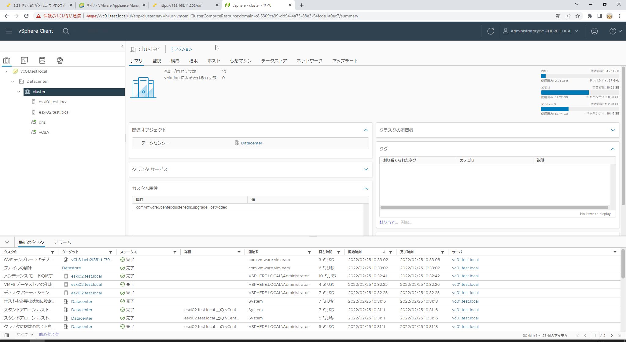Select the Storage inventory icon
This screenshot has width=626, height=342.
click(x=42, y=60)
